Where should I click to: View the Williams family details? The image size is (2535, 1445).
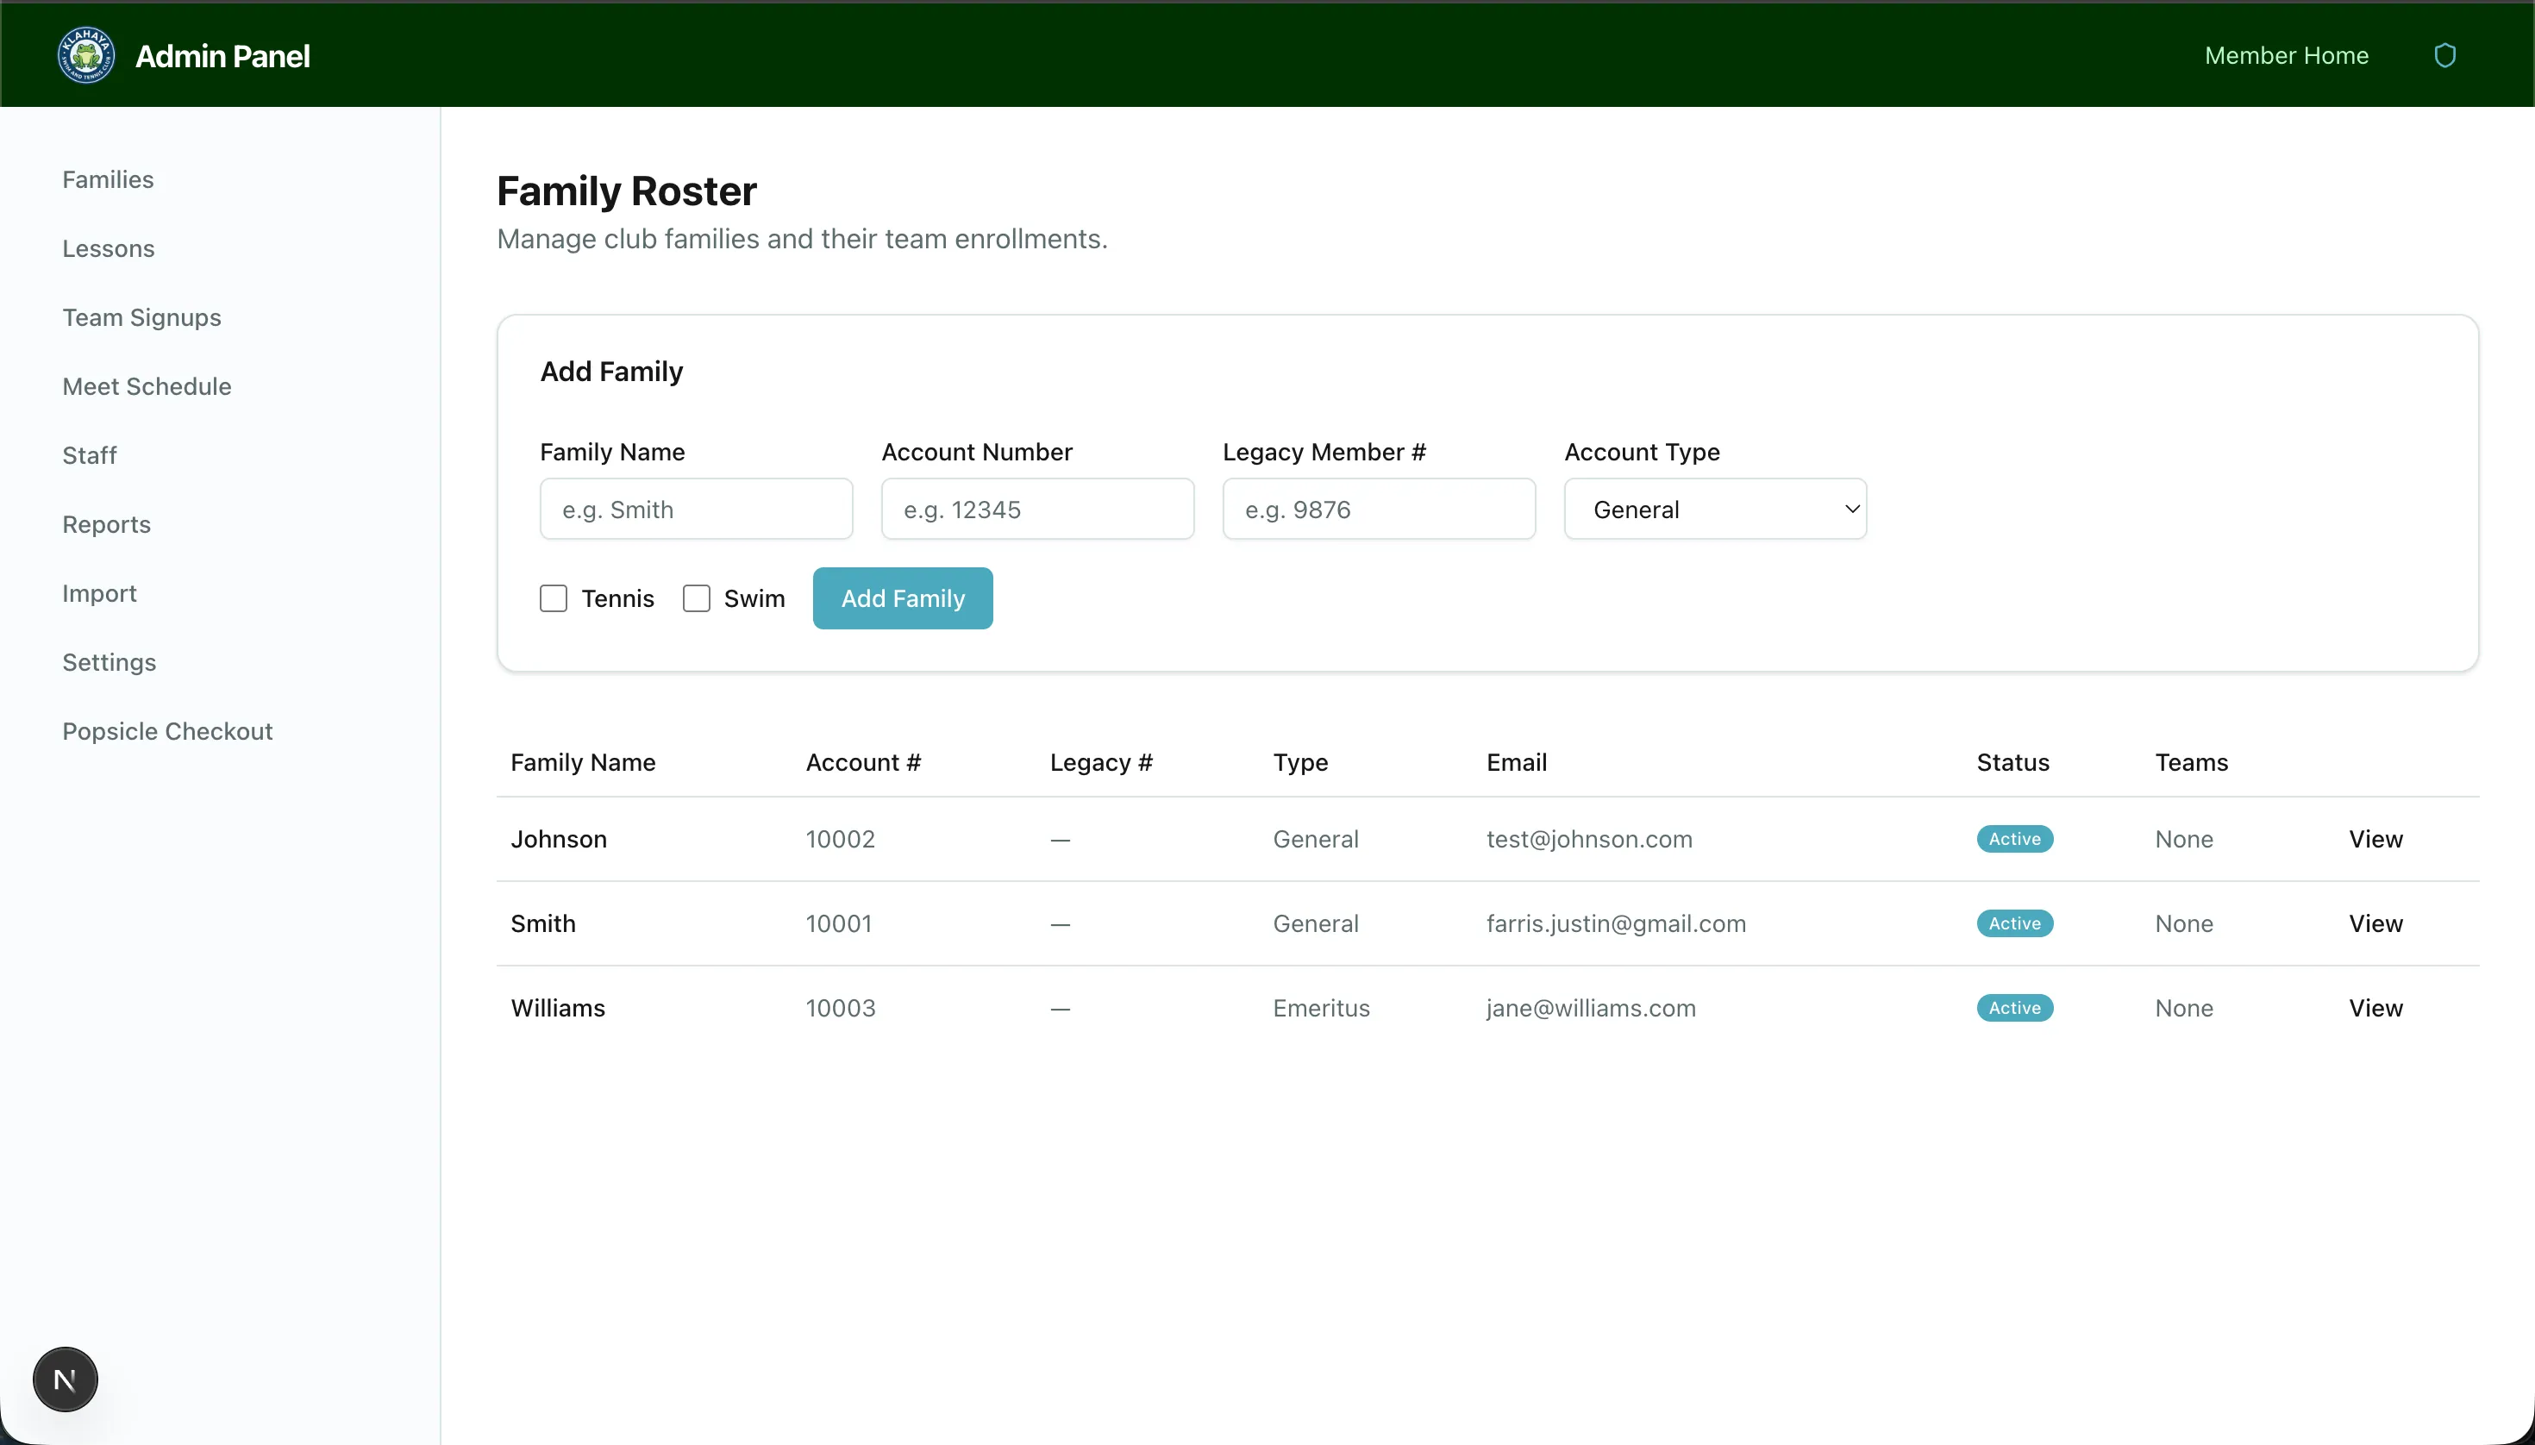(x=2376, y=1007)
